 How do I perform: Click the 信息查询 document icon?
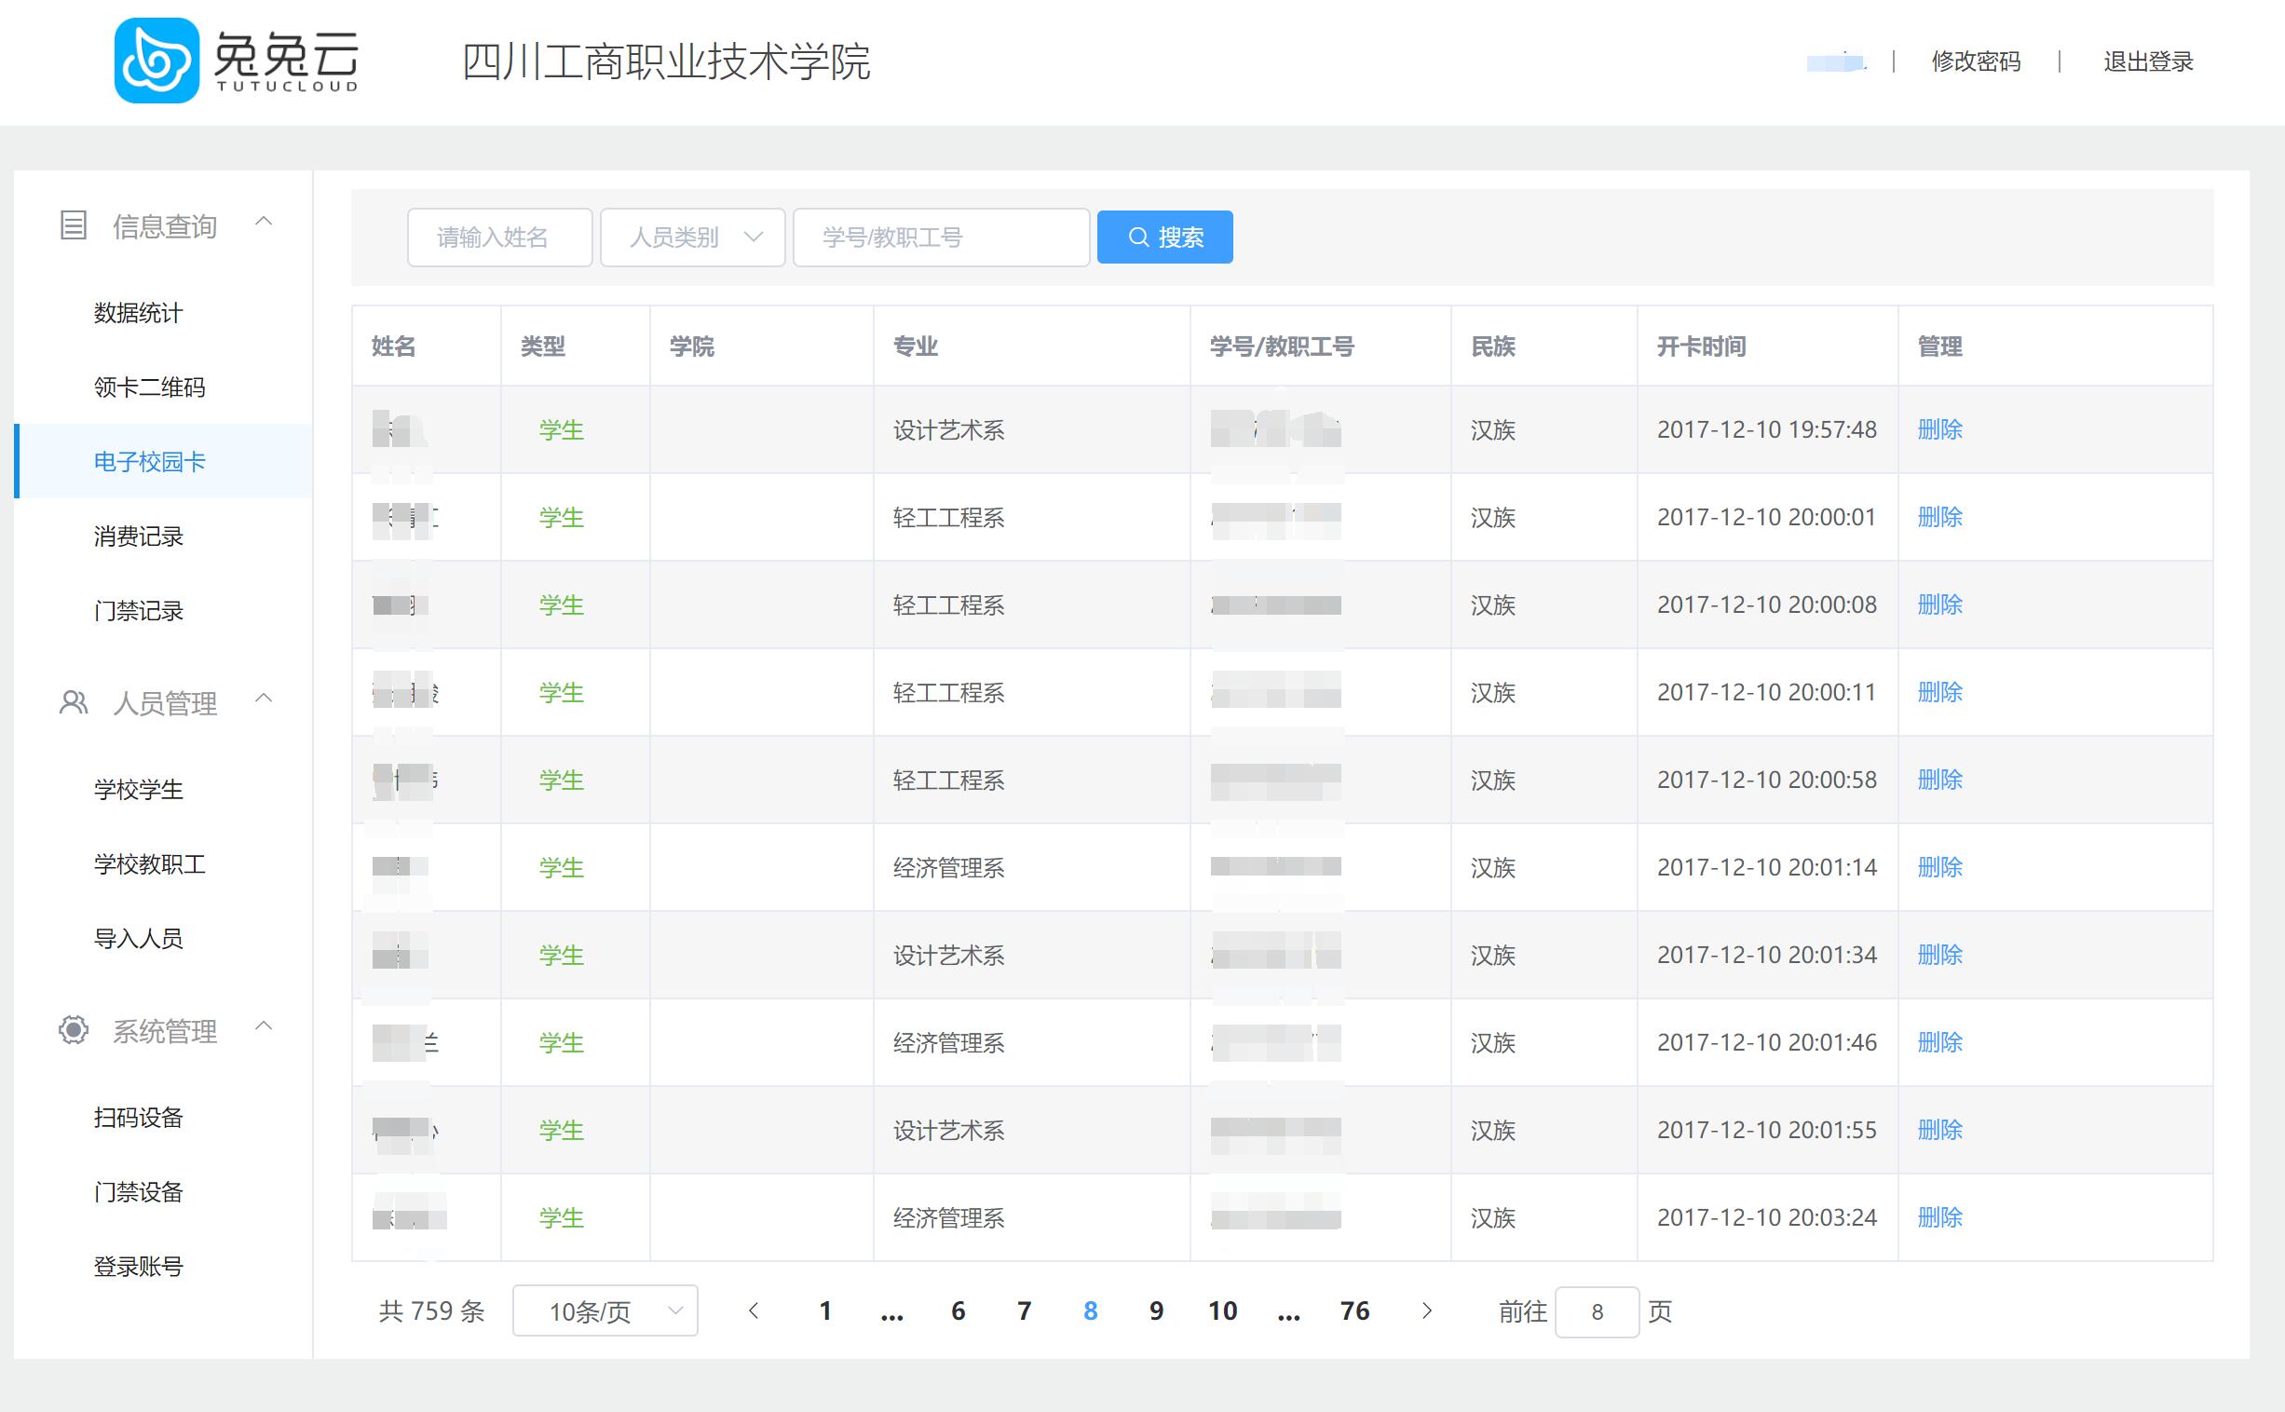coord(73,225)
